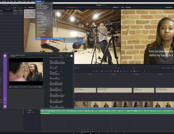Select the red arrow Selection Mode tool
This screenshot has width=174, height=134.
click(93, 71)
